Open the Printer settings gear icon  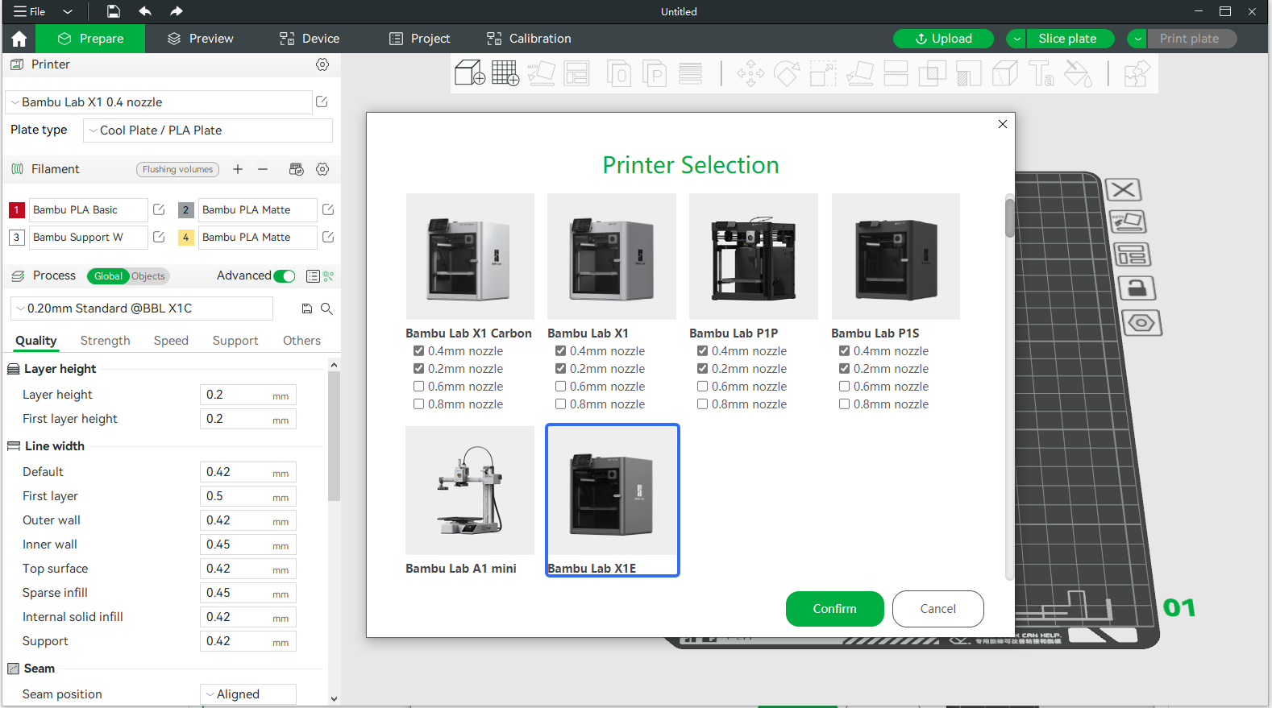pos(322,64)
